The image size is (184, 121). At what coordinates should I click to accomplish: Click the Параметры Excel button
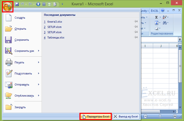96,116
